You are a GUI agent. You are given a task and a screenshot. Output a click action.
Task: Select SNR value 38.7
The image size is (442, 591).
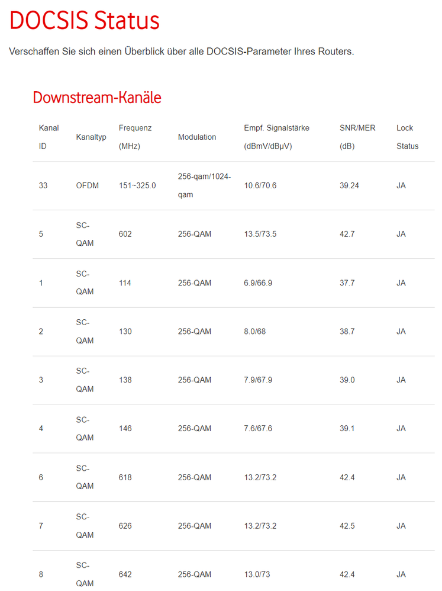click(x=347, y=331)
